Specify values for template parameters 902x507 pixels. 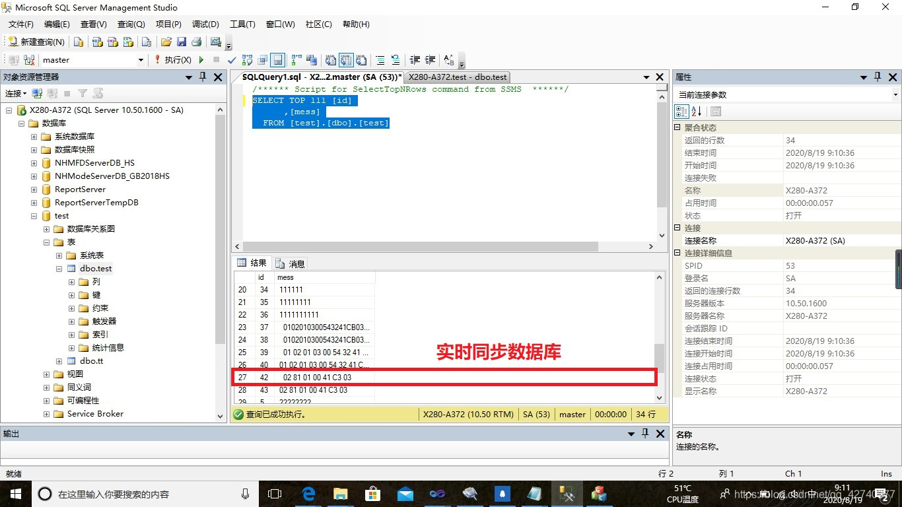(449, 60)
